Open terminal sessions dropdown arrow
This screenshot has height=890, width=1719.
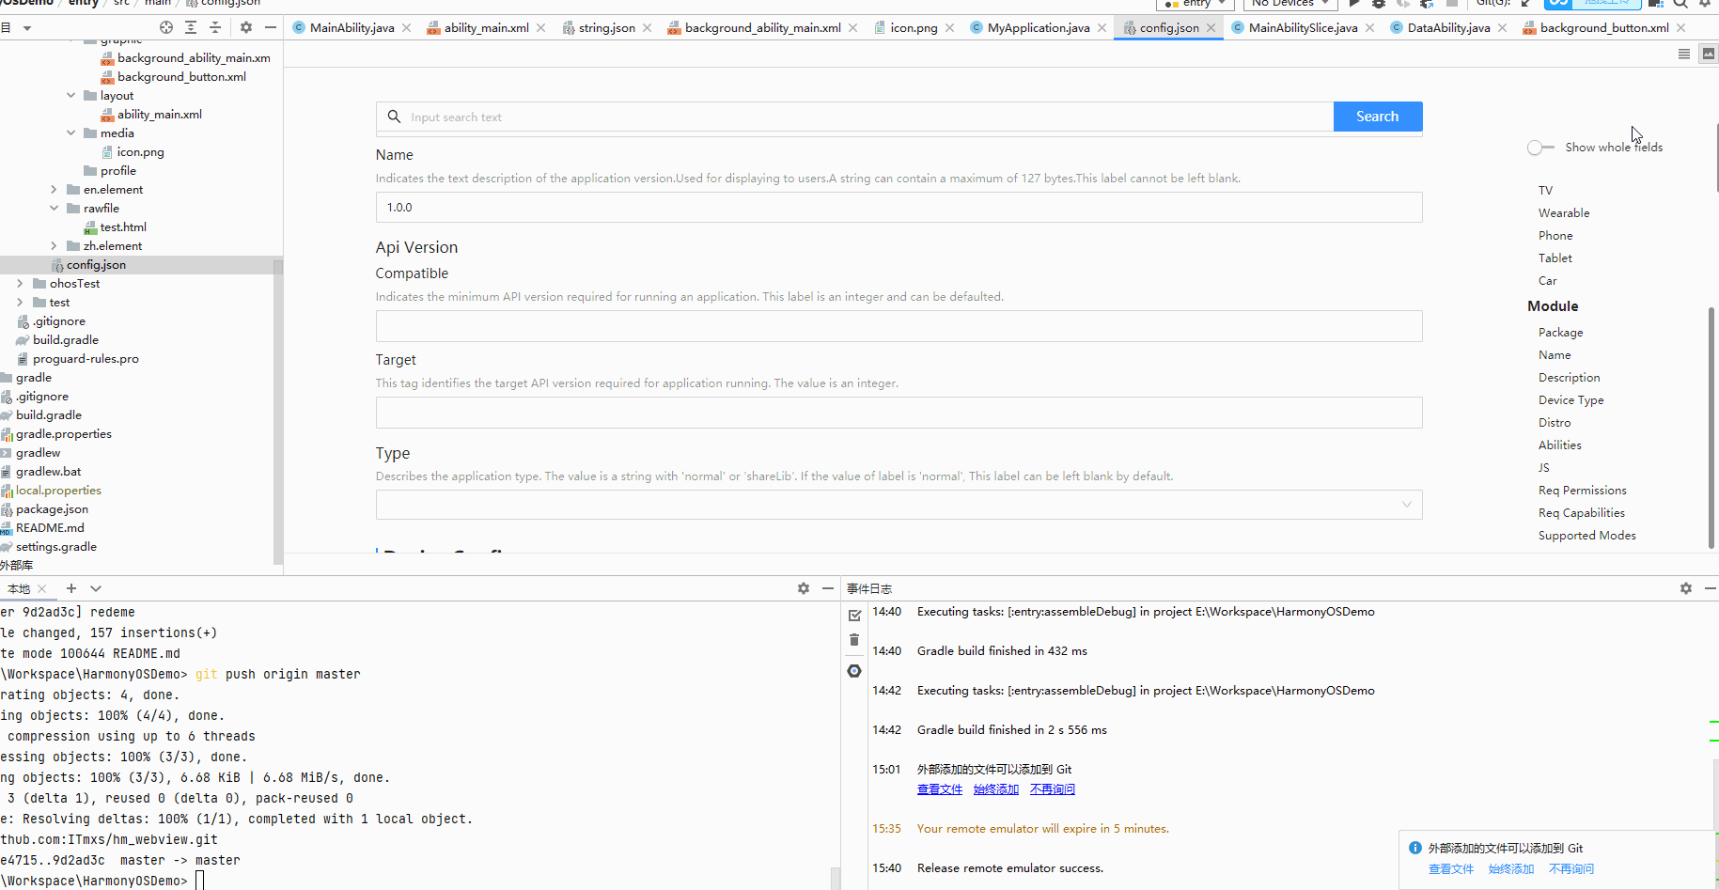coord(96,588)
